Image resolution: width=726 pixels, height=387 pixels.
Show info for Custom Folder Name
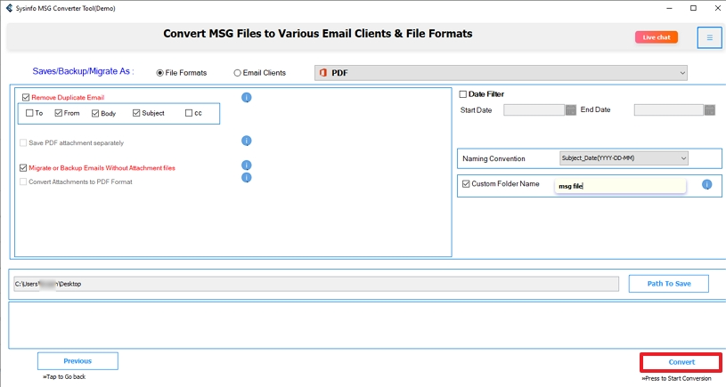(706, 184)
